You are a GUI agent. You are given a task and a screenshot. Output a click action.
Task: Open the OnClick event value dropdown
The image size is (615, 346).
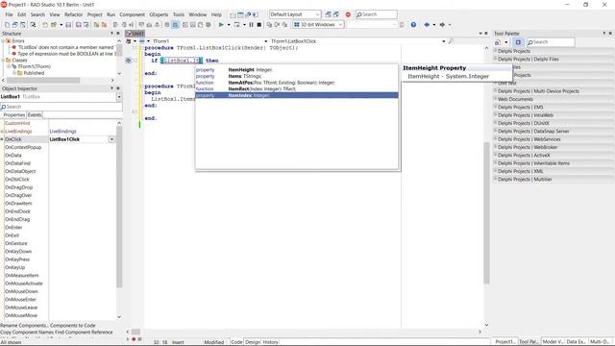click(x=111, y=139)
